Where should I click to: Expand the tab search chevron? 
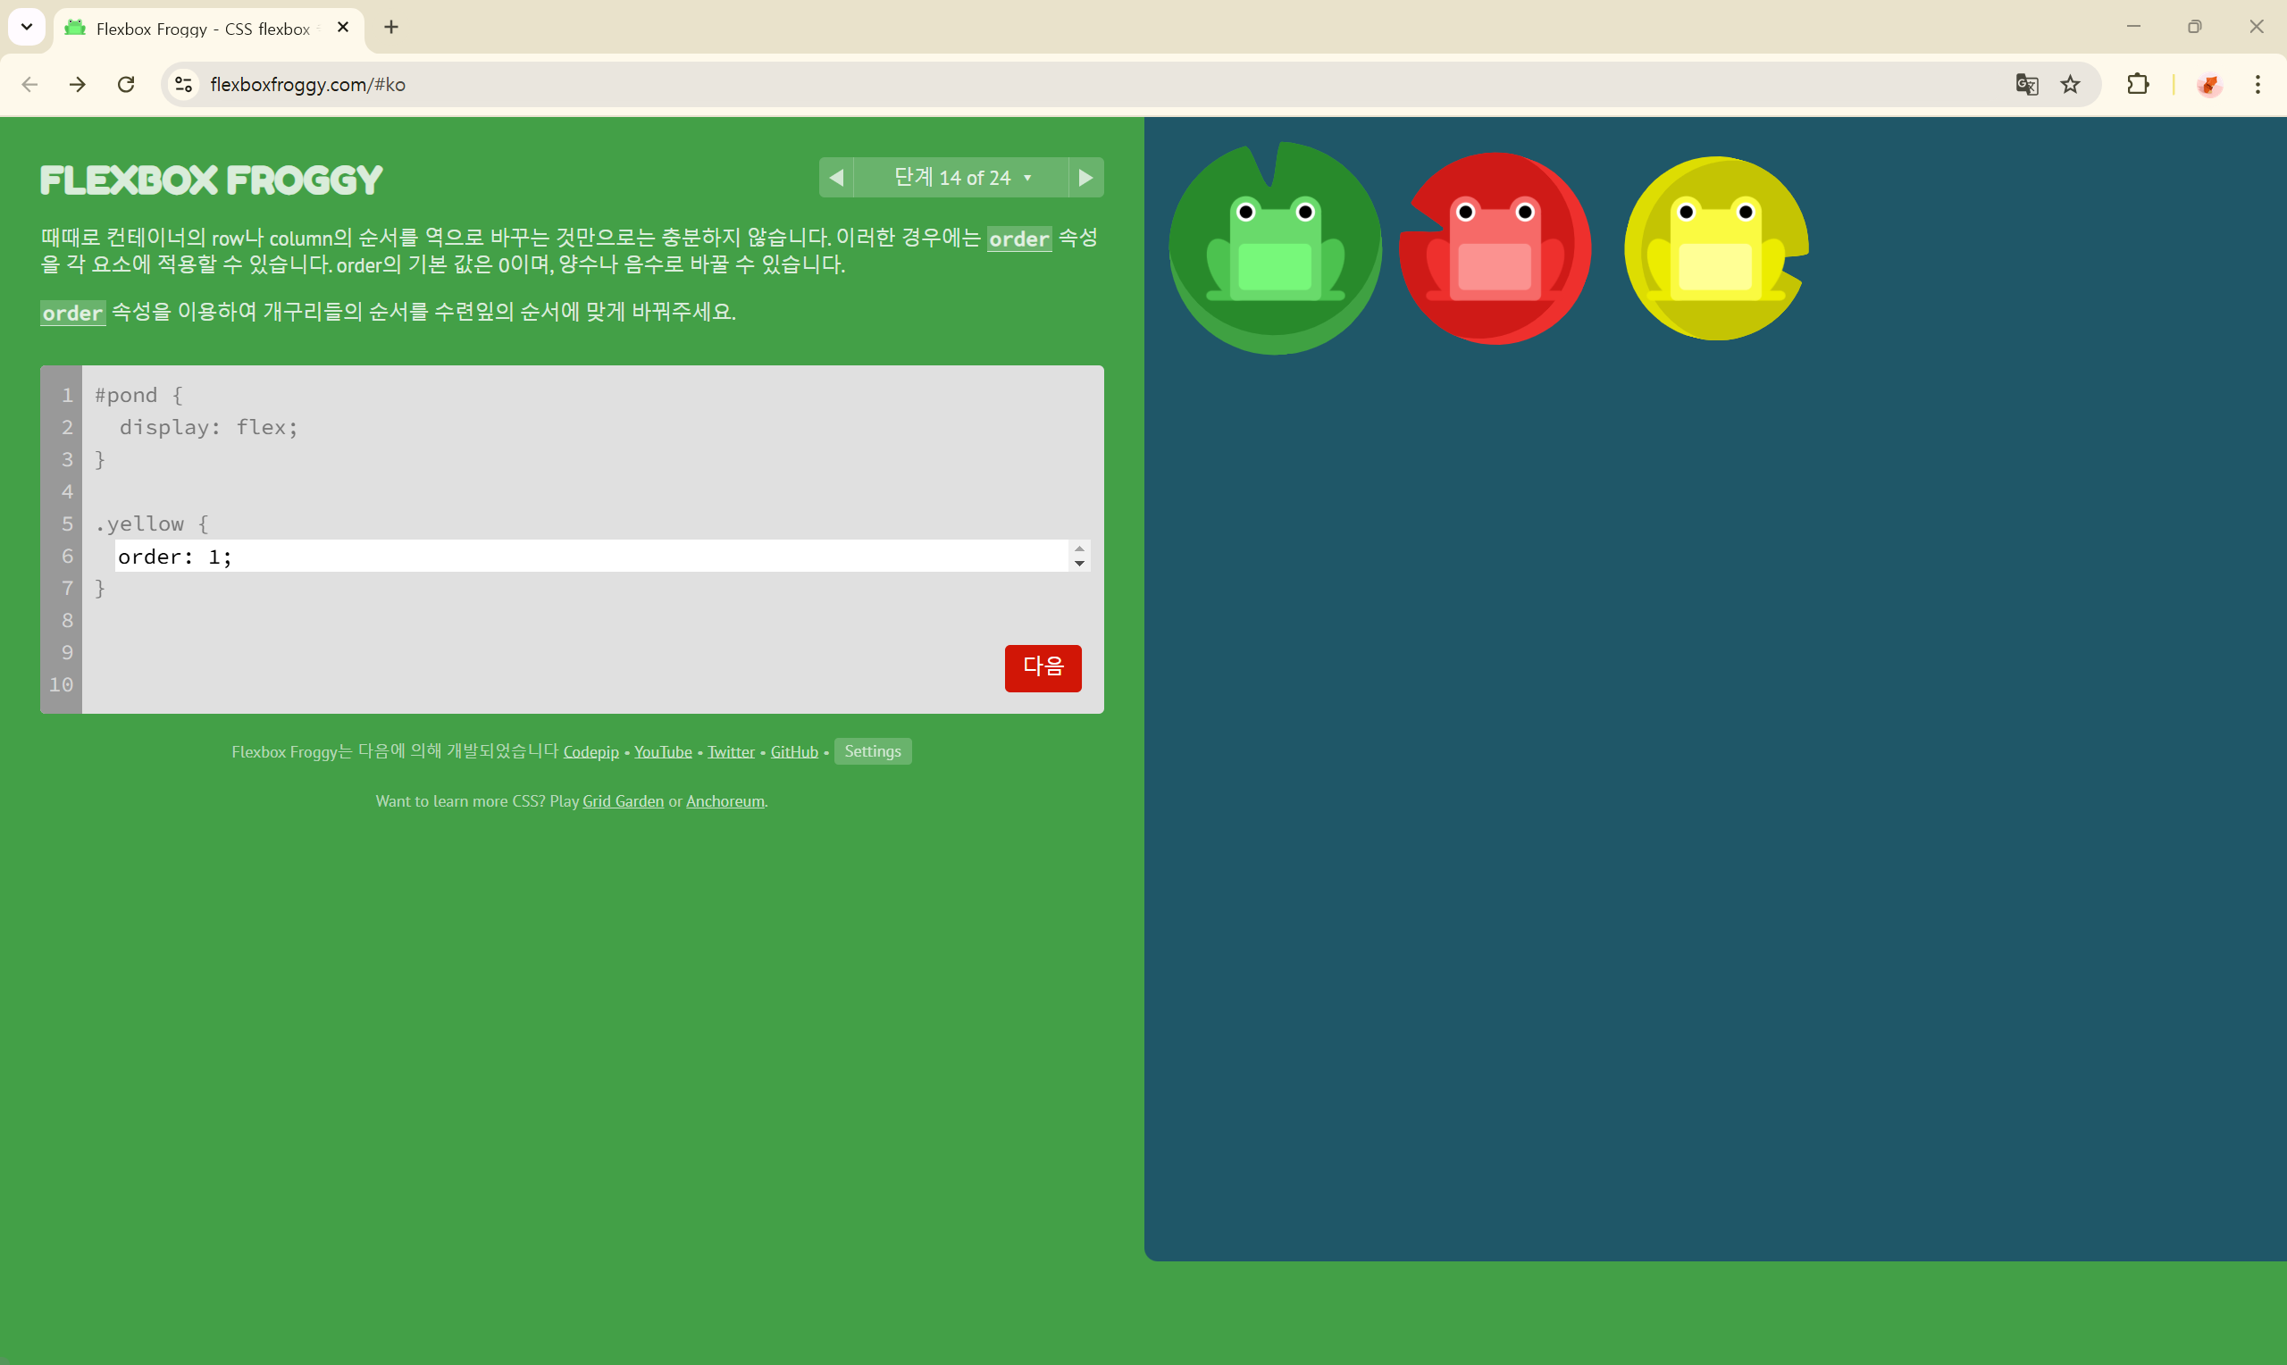pos(27,28)
